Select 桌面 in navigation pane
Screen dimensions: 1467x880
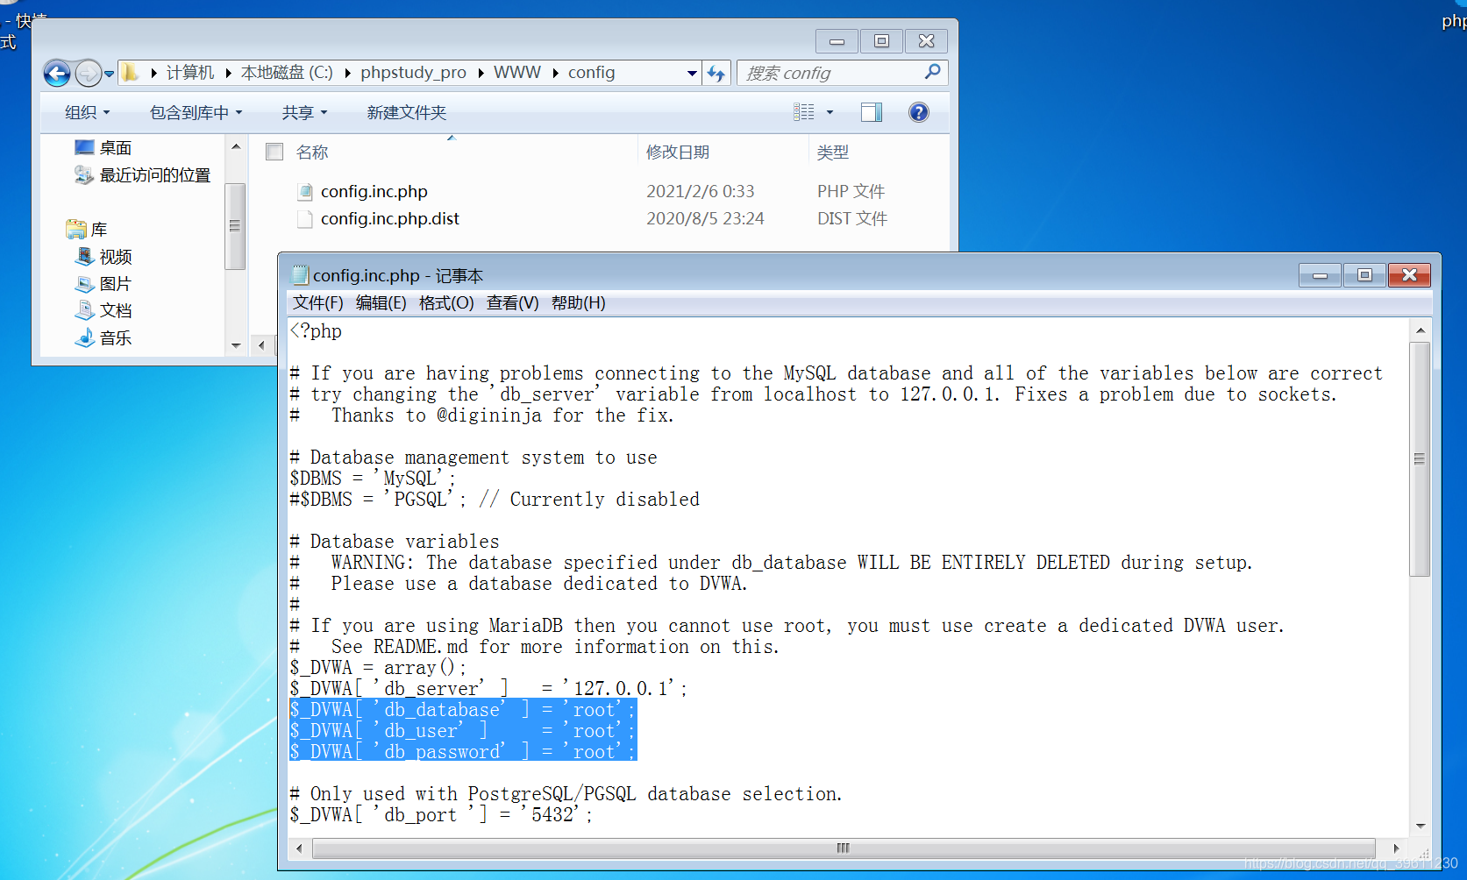pyautogui.click(x=115, y=148)
